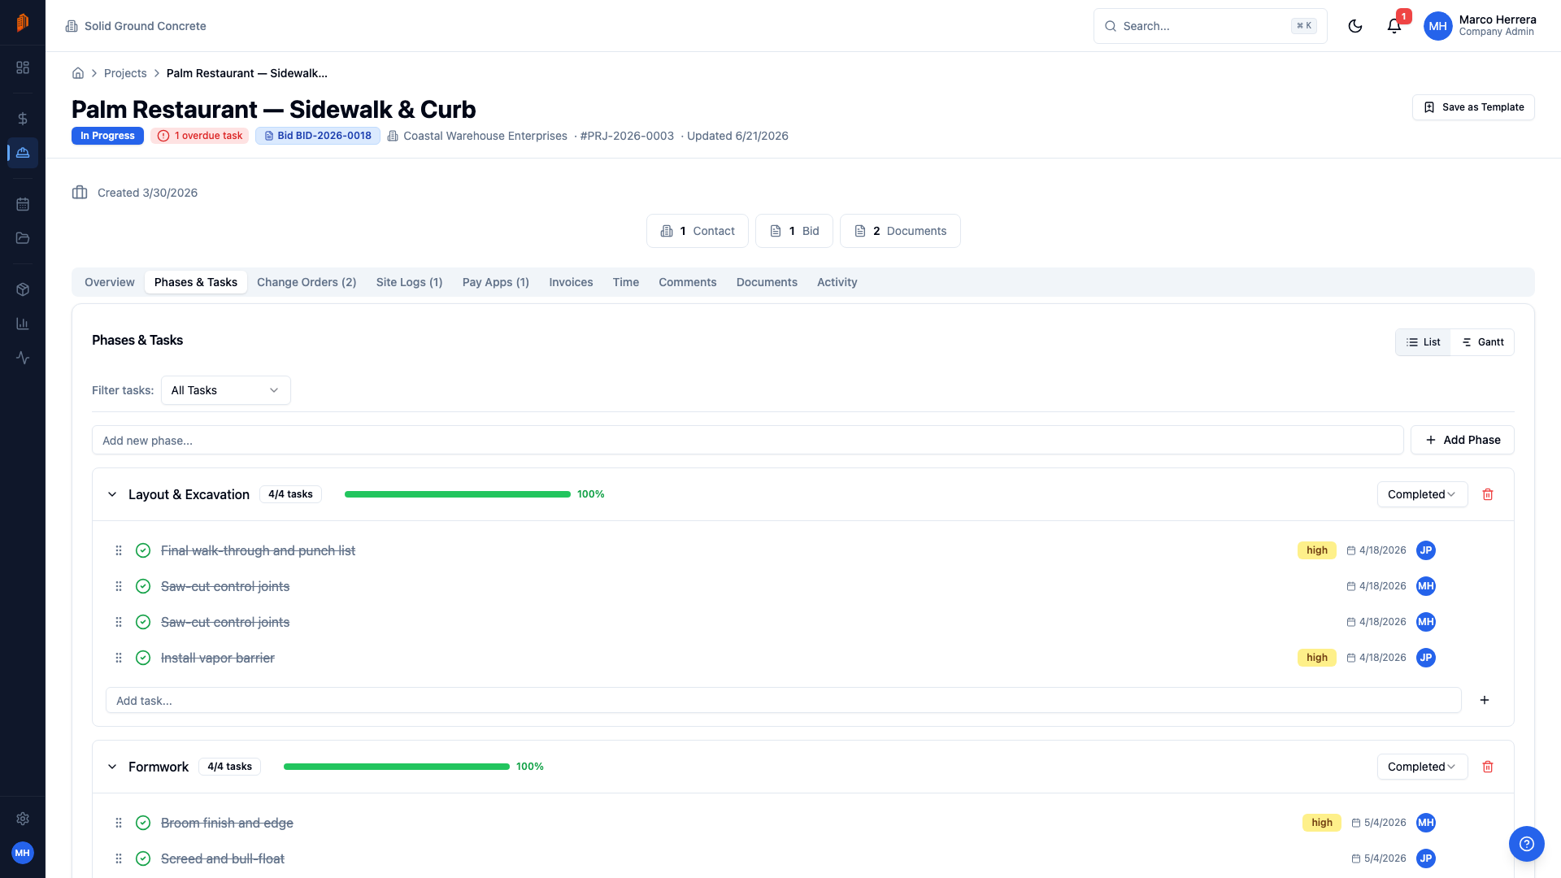Collapse the Formwork phase
This screenshot has width=1561, height=878.
112,767
